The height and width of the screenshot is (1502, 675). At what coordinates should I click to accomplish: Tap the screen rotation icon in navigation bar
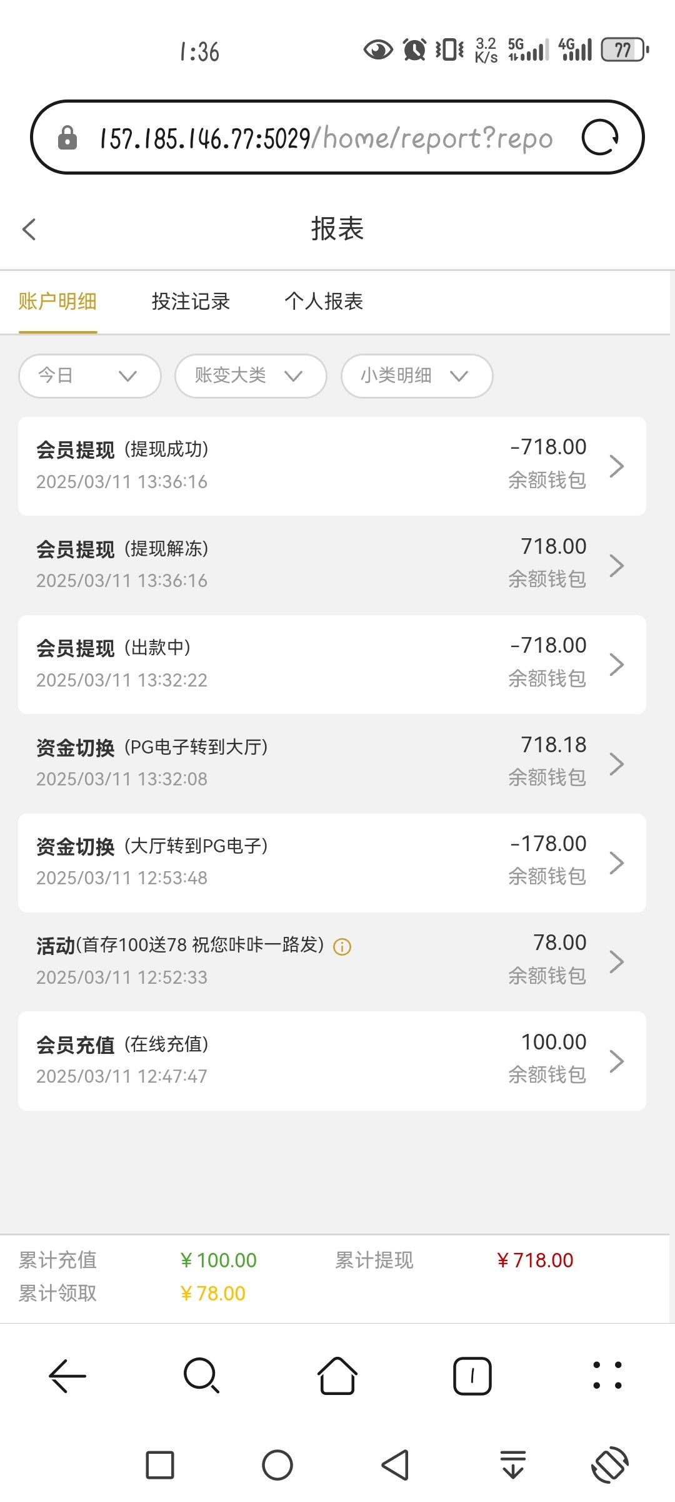(x=609, y=1465)
